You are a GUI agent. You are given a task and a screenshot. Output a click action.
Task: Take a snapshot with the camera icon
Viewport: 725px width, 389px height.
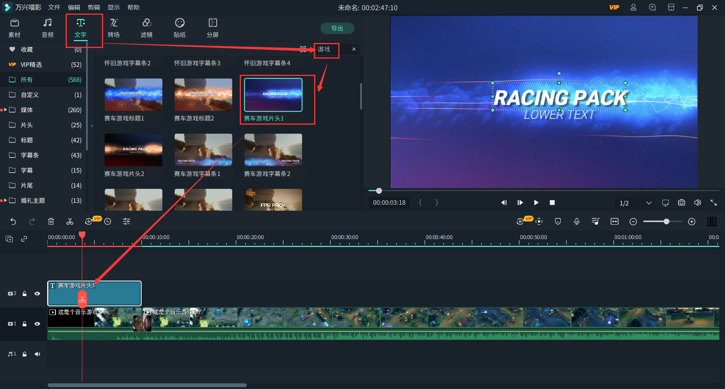pyautogui.click(x=681, y=203)
